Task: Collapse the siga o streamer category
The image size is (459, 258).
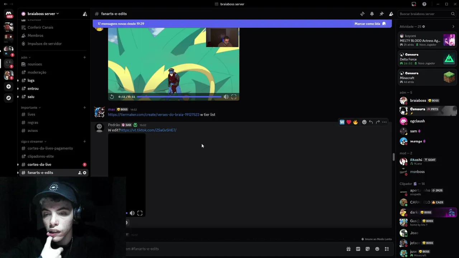Action: pos(34,142)
